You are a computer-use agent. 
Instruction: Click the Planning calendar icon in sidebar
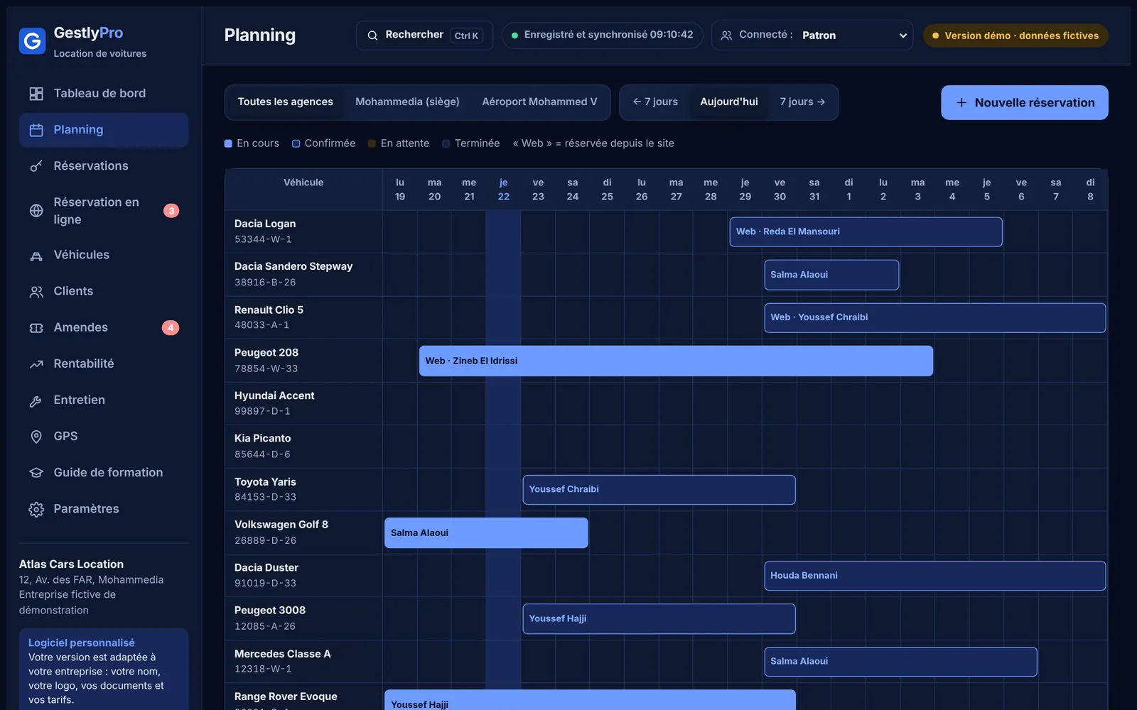[x=36, y=130]
